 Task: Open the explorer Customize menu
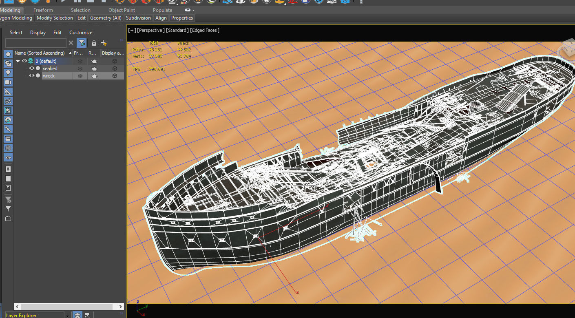tap(81, 33)
